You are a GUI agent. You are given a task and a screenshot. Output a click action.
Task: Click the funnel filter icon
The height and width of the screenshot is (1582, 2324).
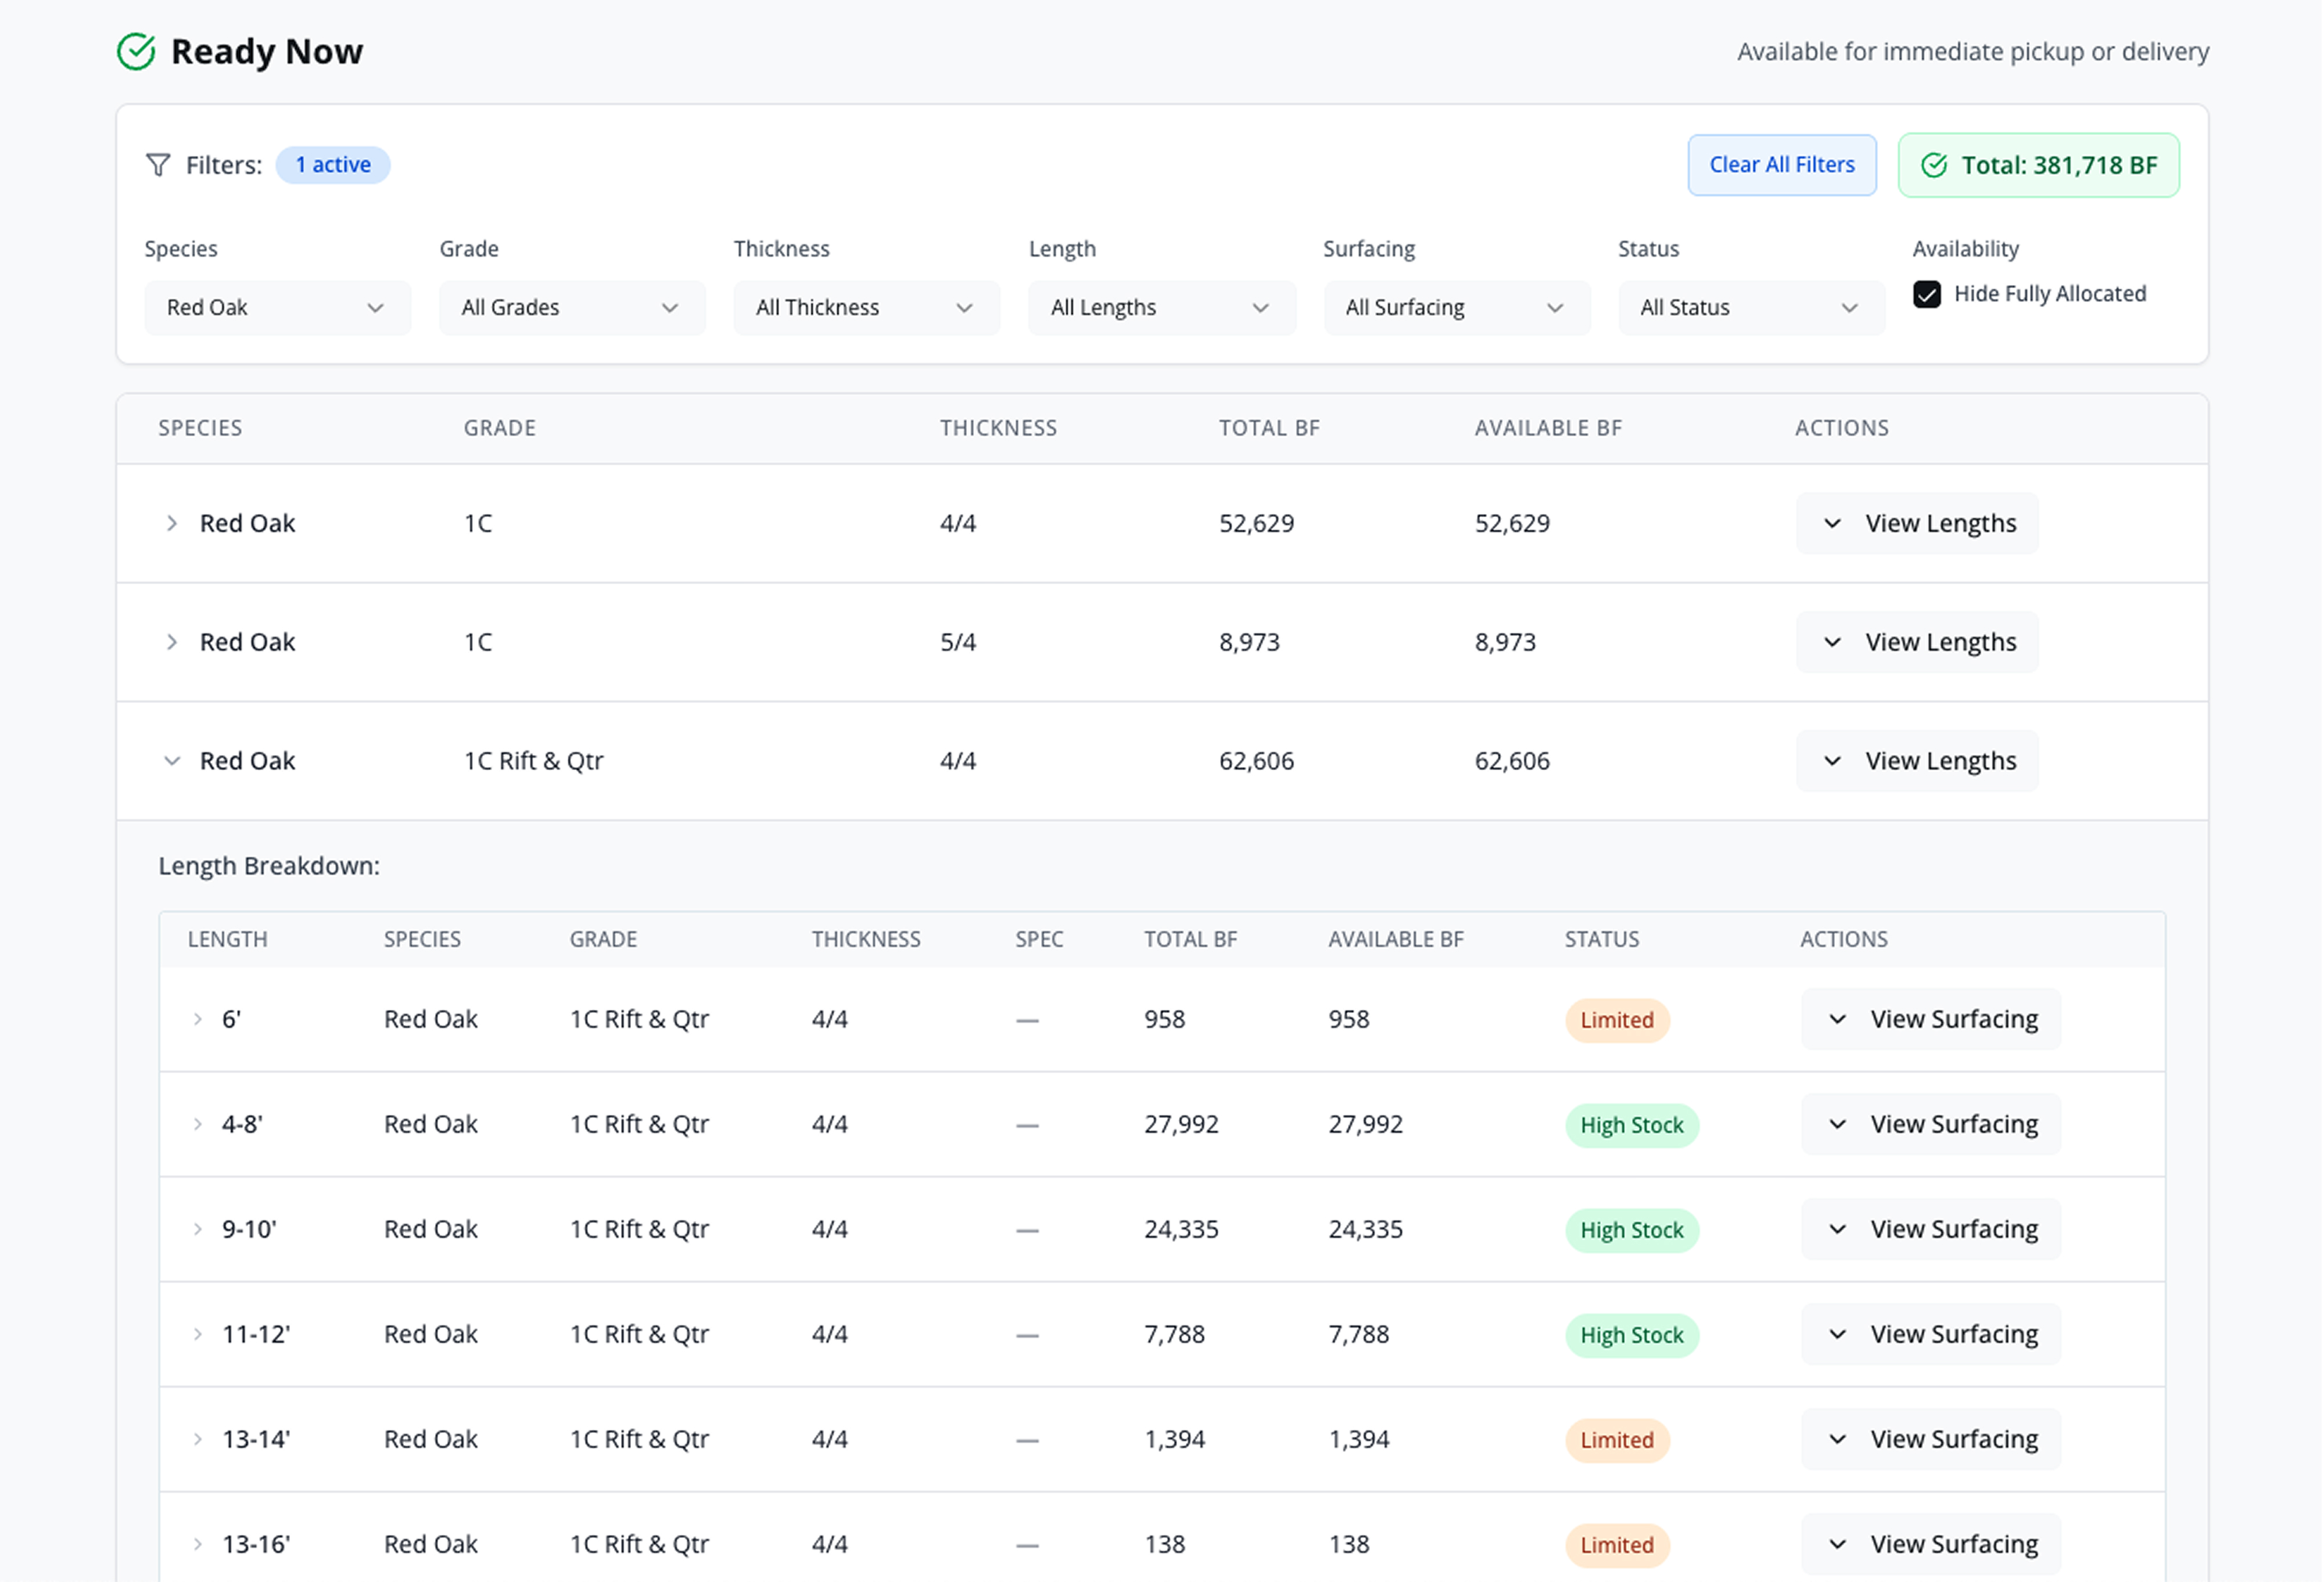[158, 165]
